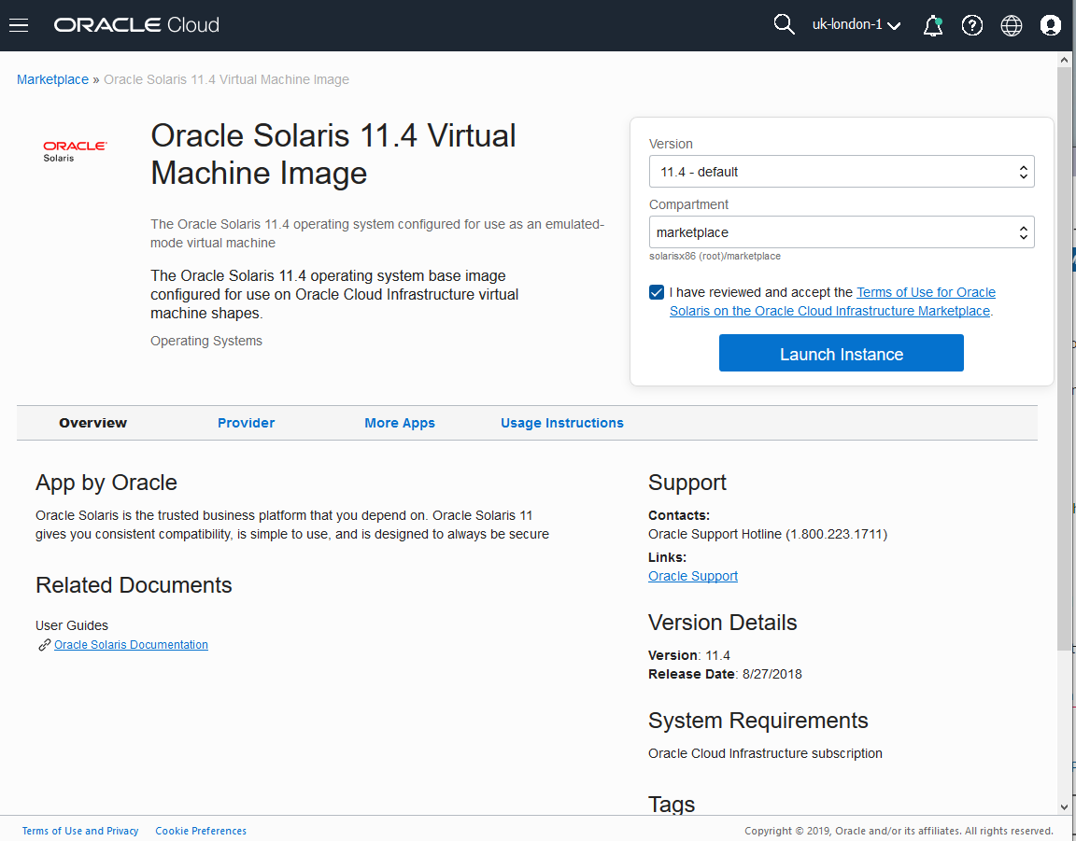Open the Usage Instructions tab
This screenshot has height=841, width=1076.
point(561,423)
